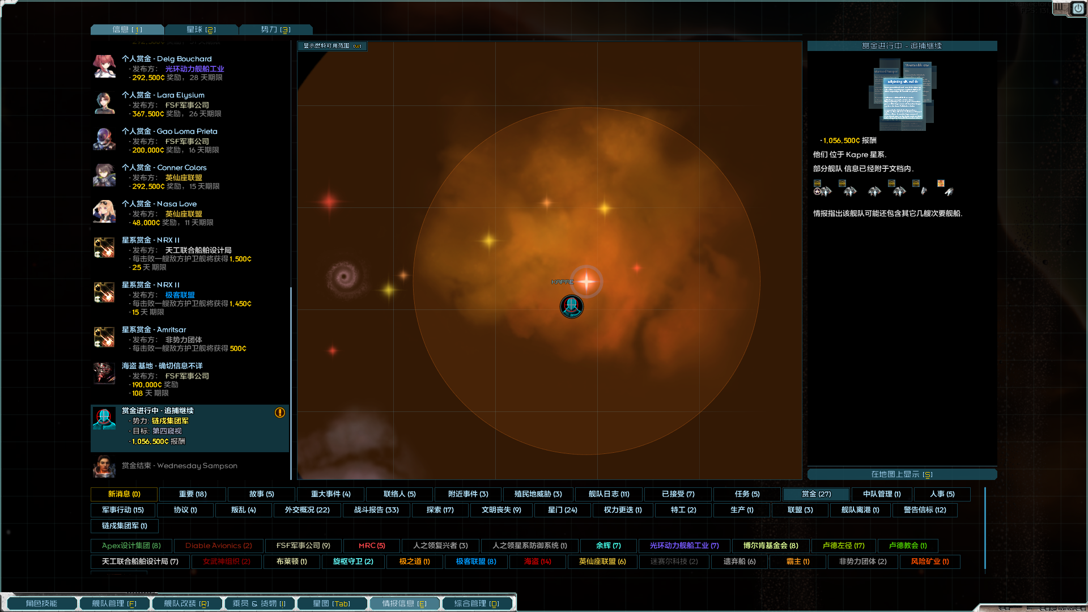Click the yellow warning icon on tracked bounty
The image size is (1088, 612).
(x=280, y=413)
